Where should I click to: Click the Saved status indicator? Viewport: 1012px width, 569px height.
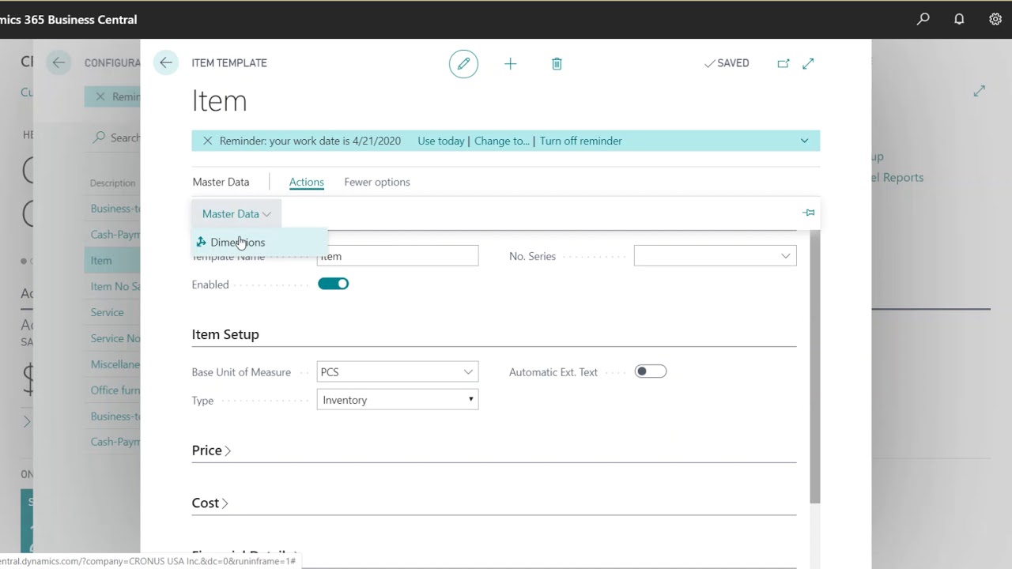(x=727, y=63)
